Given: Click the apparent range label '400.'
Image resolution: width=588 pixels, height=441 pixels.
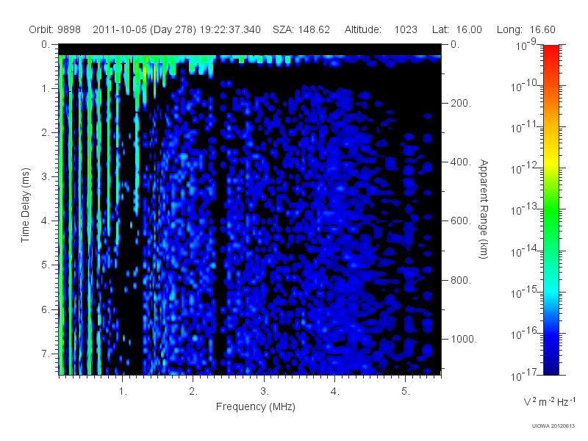Looking at the screenshot, I should click(x=461, y=162).
